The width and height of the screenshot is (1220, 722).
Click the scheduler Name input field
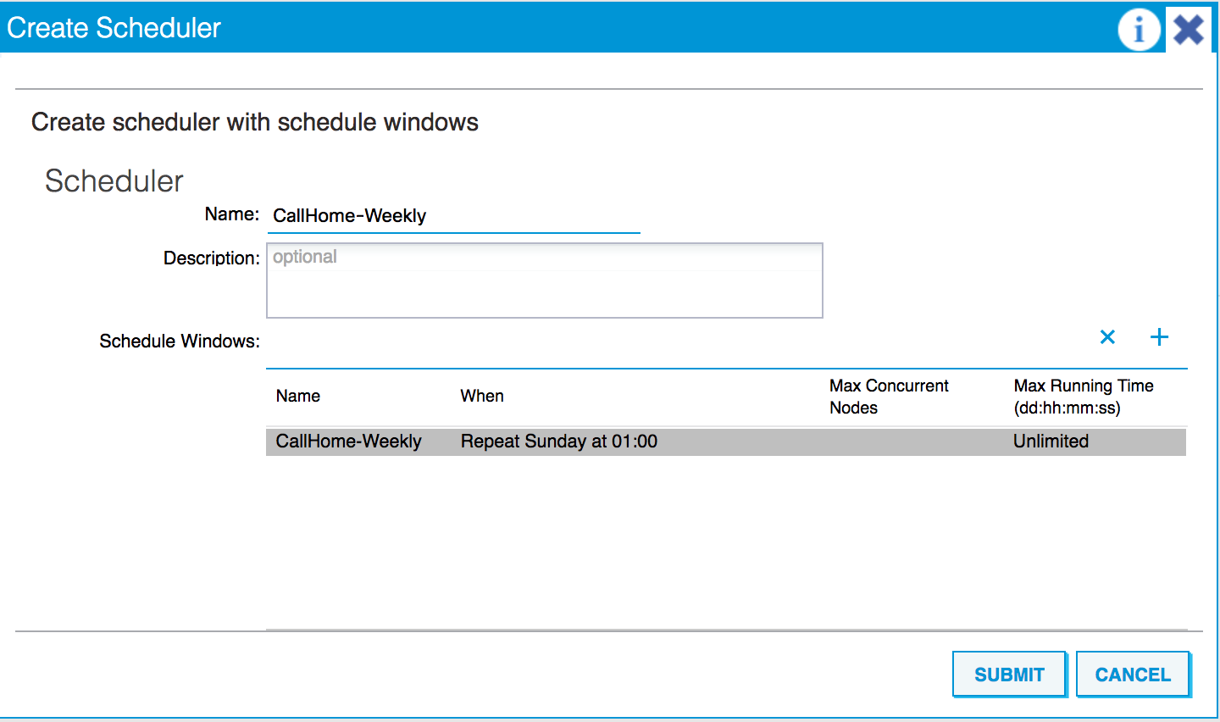(x=453, y=216)
